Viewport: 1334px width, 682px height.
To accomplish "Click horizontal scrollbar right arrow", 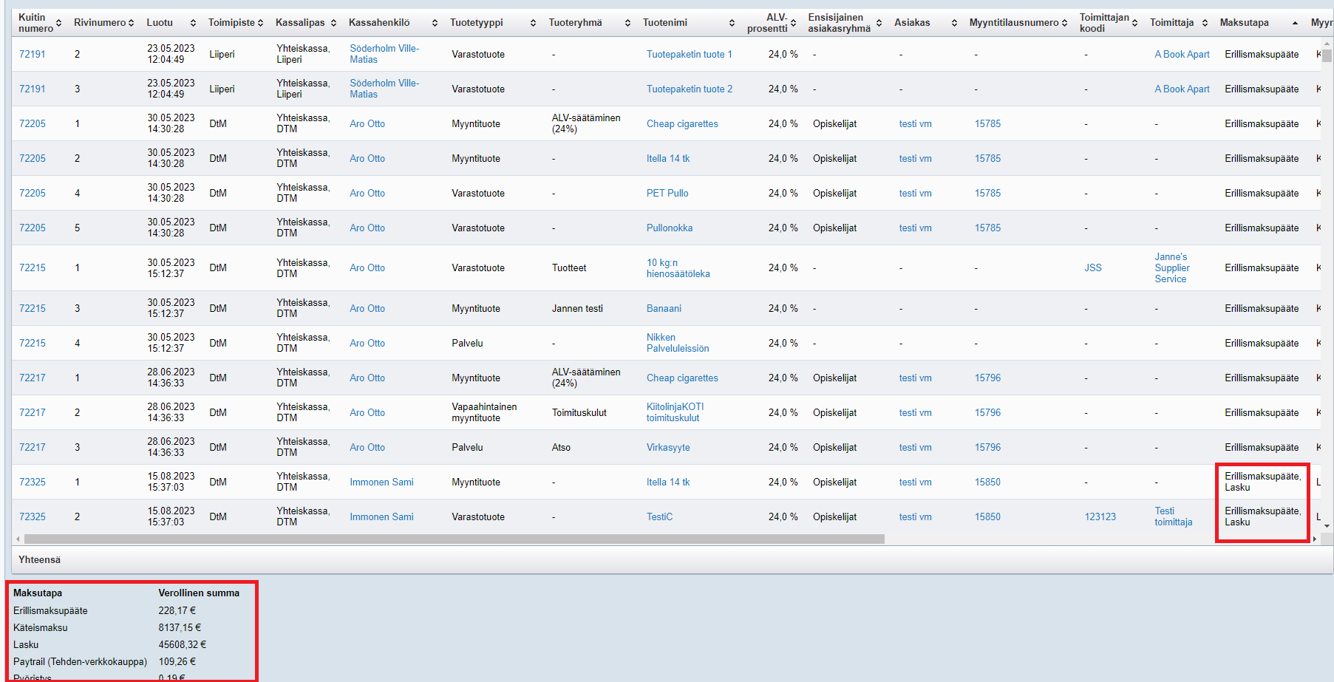I will 1314,539.
